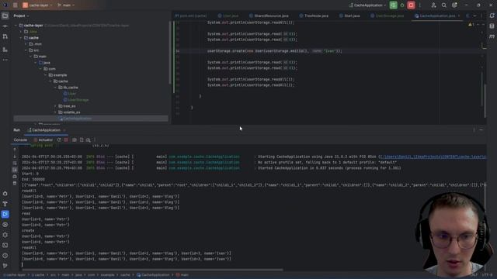497x279 pixels.
Task: Clear console output with trash icon
Action: point(15,183)
